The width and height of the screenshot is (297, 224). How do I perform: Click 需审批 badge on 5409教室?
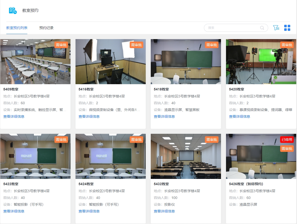tap(61, 45)
